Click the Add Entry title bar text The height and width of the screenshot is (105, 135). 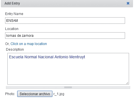click(12, 3)
